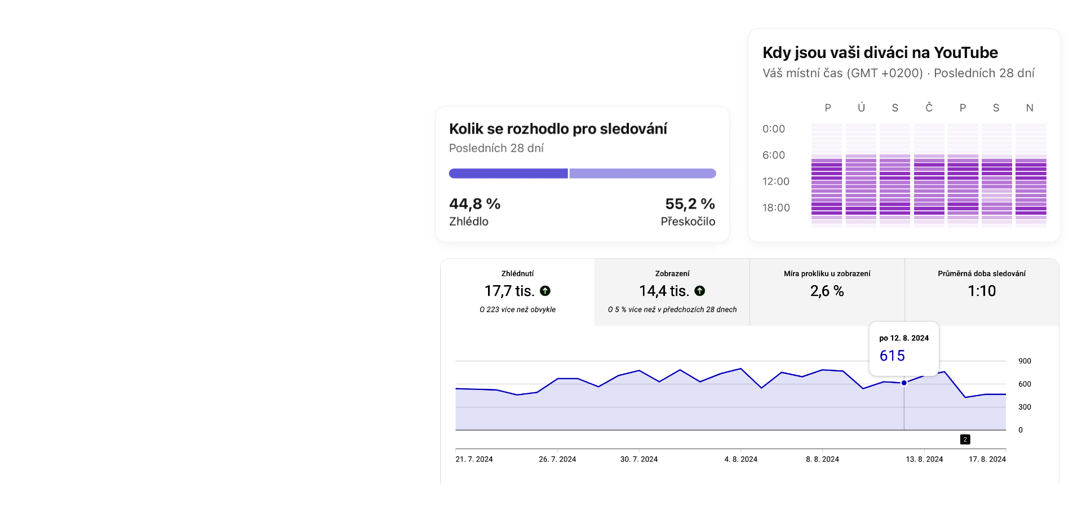This screenshot has height=510, width=1082.
Task: Click the 21. 7. 2024 axis date label
Action: tap(474, 459)
